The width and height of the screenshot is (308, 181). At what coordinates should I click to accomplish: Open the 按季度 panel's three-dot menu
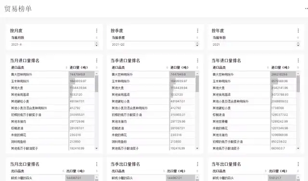197,31
